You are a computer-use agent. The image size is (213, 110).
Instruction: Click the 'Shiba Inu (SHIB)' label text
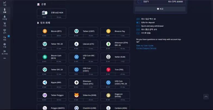pyautogui.click(x=89, y=95)
